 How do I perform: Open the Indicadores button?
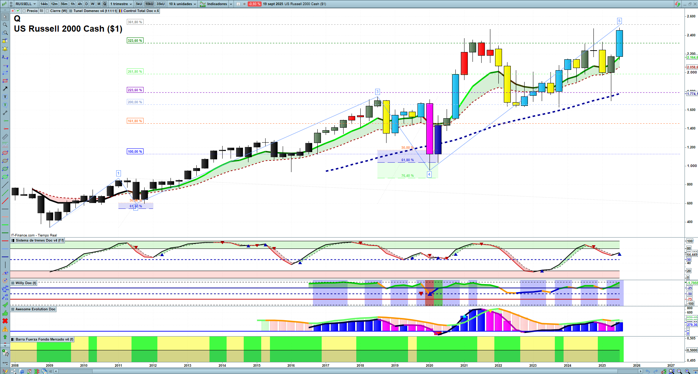[213, 4]
